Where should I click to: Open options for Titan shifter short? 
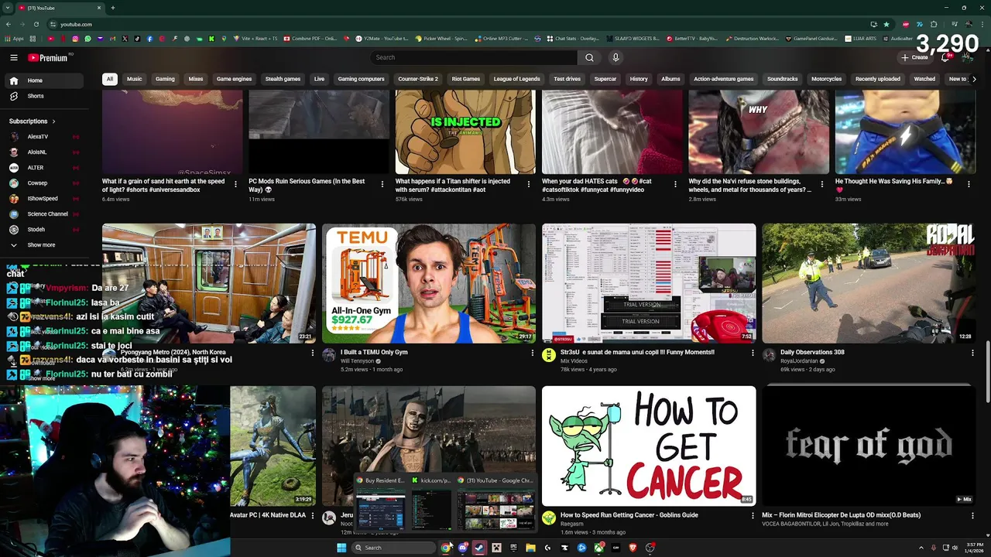pos(529,184)
